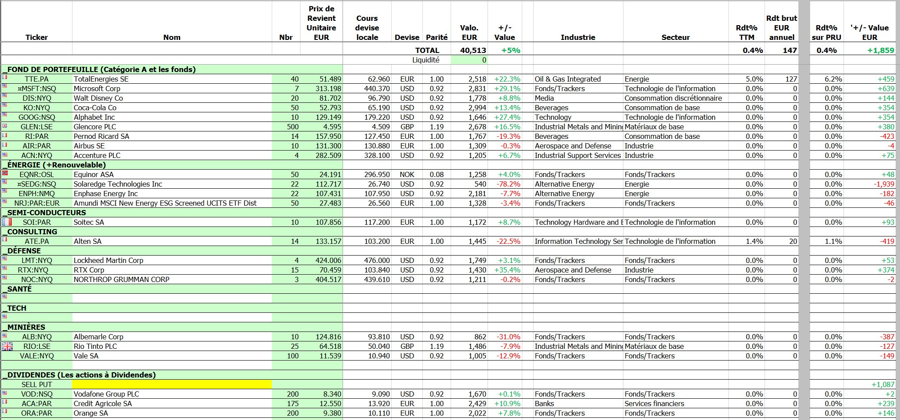The width and height of the screenshot is (900, 420).
Task: Click the Services financiers sector cell
Action: coord(676,404)
